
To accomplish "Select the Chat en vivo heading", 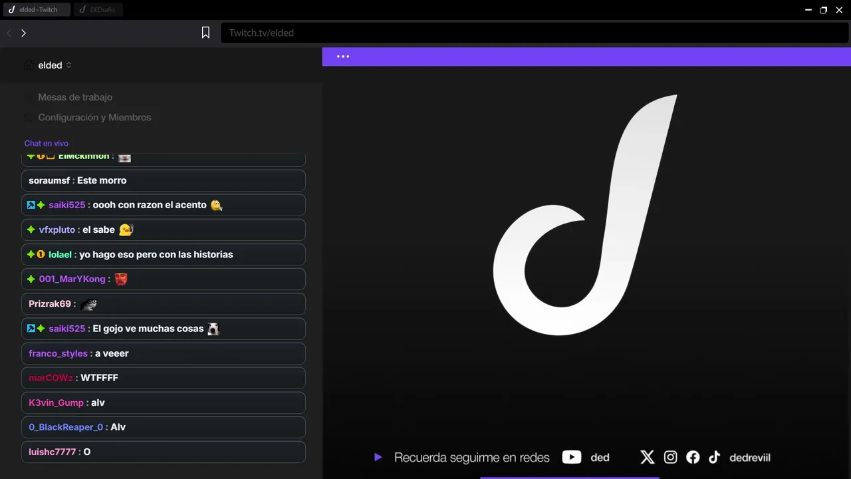I will tap(47, 143).
